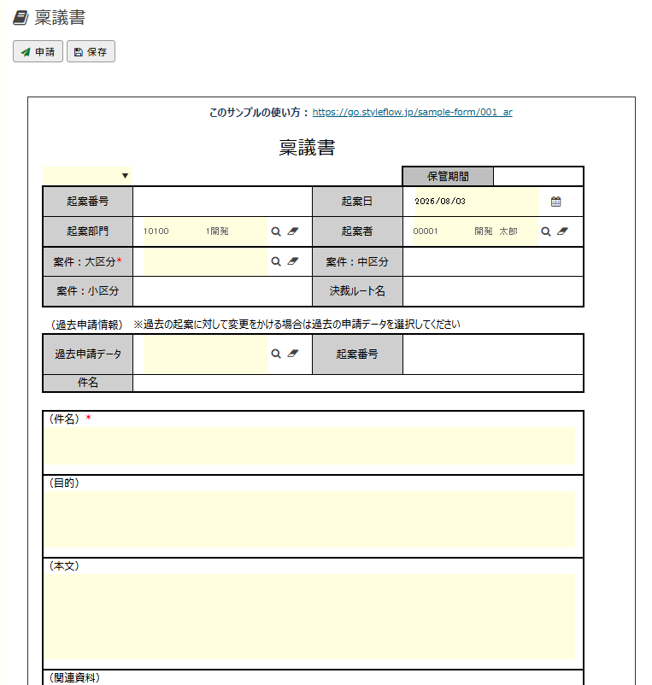Clear the 起案部門 field with the eraser icon
The width and height of the screenshot is (652, 685).
(x=293, y=231)
